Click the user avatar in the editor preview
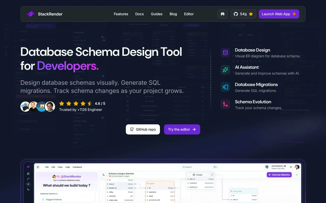The width and height of the screenshot is (326, 203). (297, 167)
